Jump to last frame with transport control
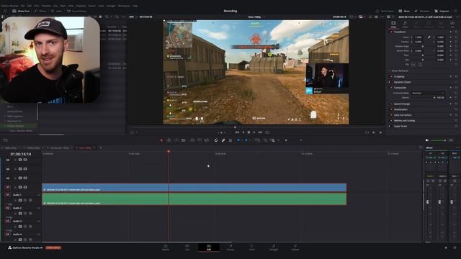461x259 pixels. [261, 132]
